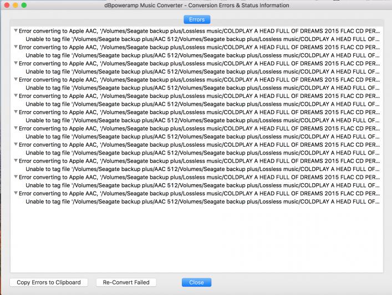Select the first Unable to tag file line
This screenshot has width=392, height=295.
(202, 39)
